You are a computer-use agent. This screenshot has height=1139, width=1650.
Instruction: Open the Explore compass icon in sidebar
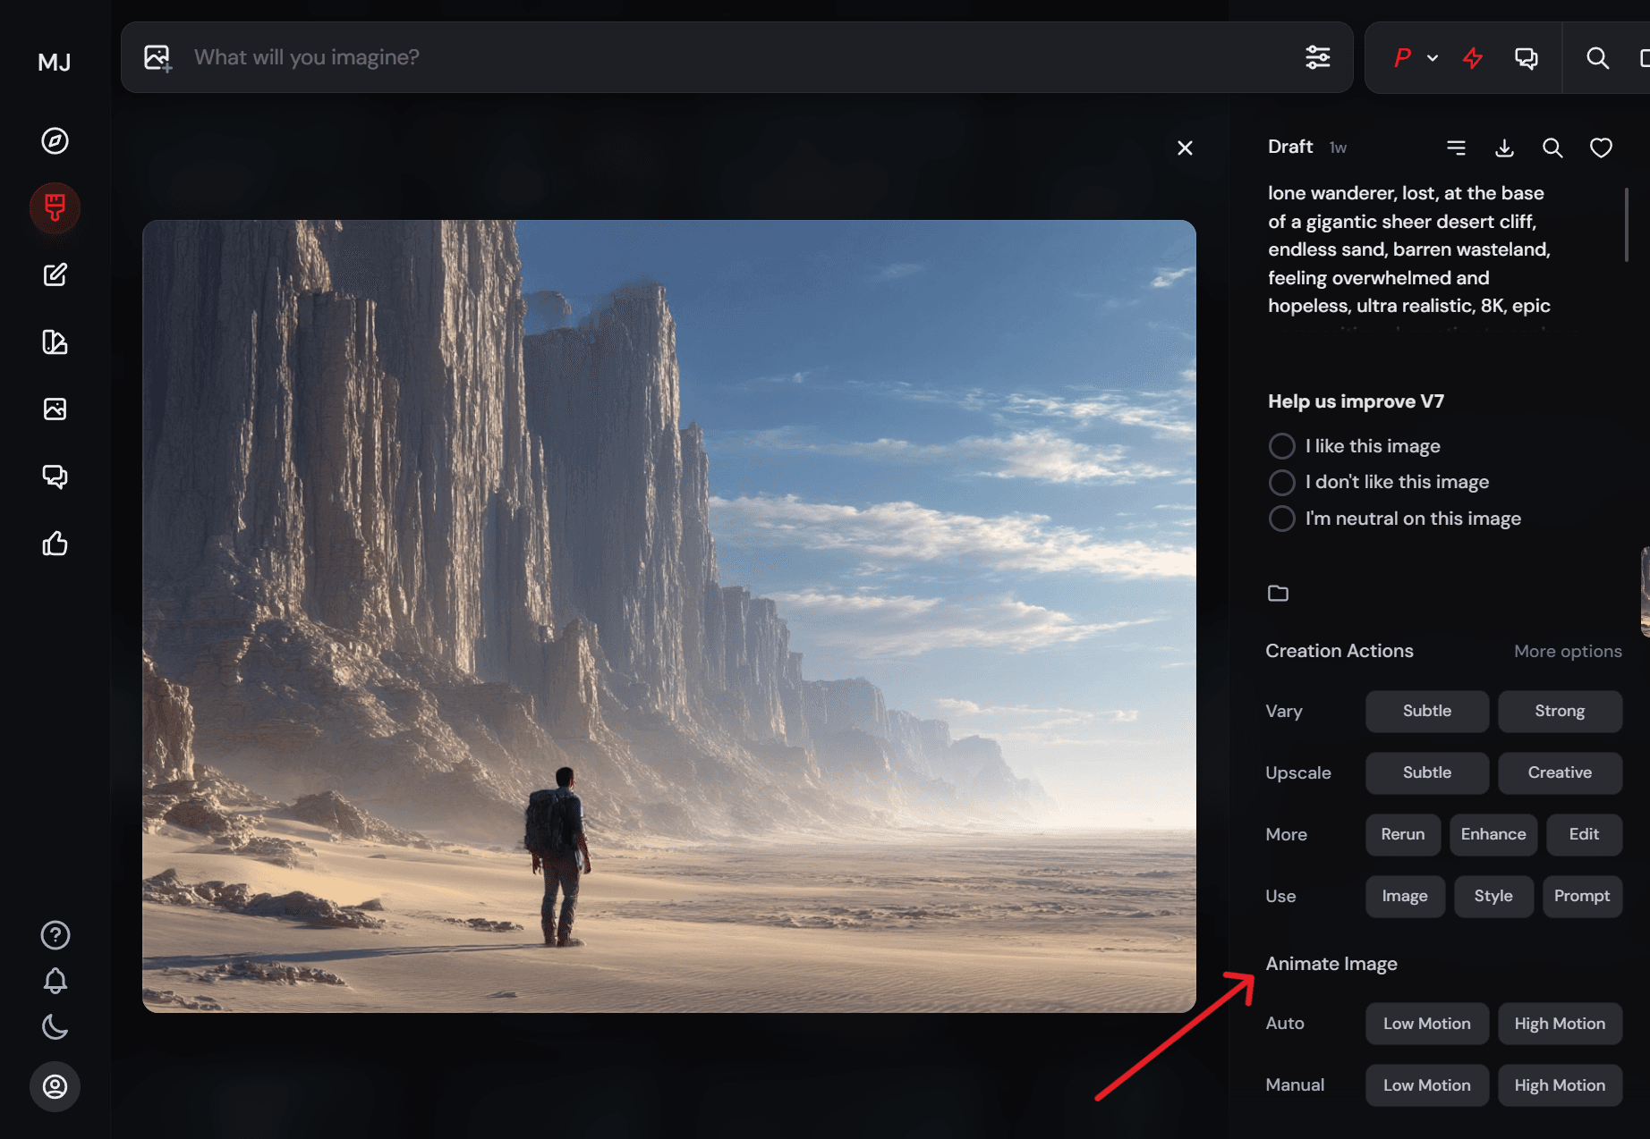point(55,141)
